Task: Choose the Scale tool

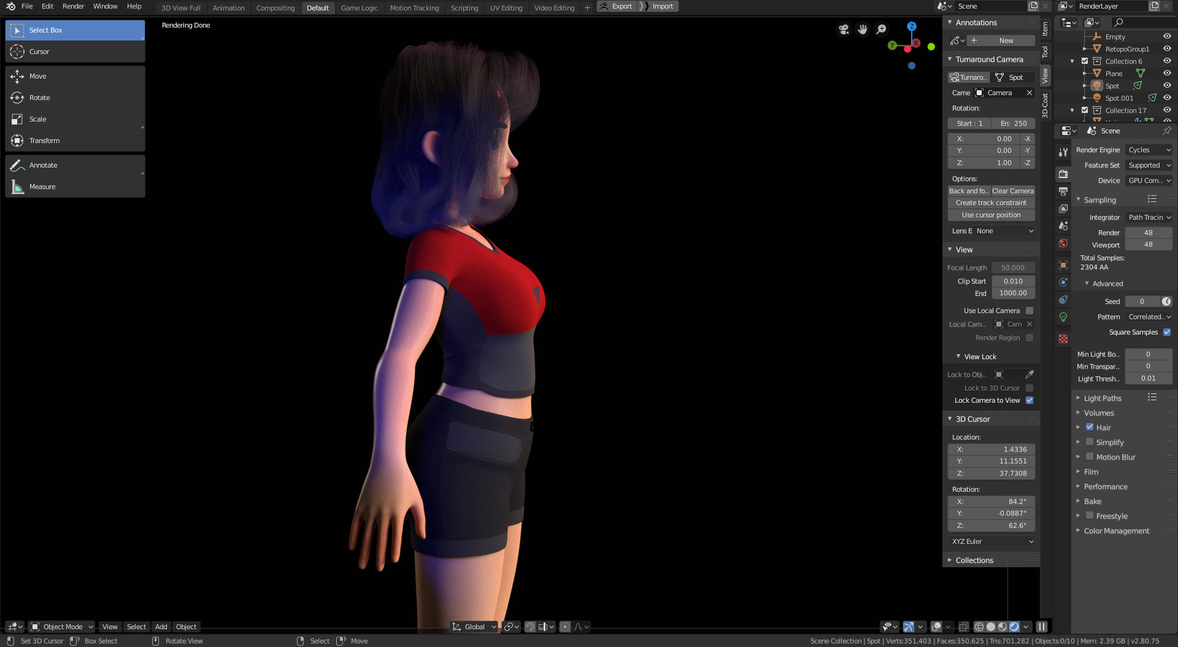Action: pyautogui.click(x=75, y=119)
